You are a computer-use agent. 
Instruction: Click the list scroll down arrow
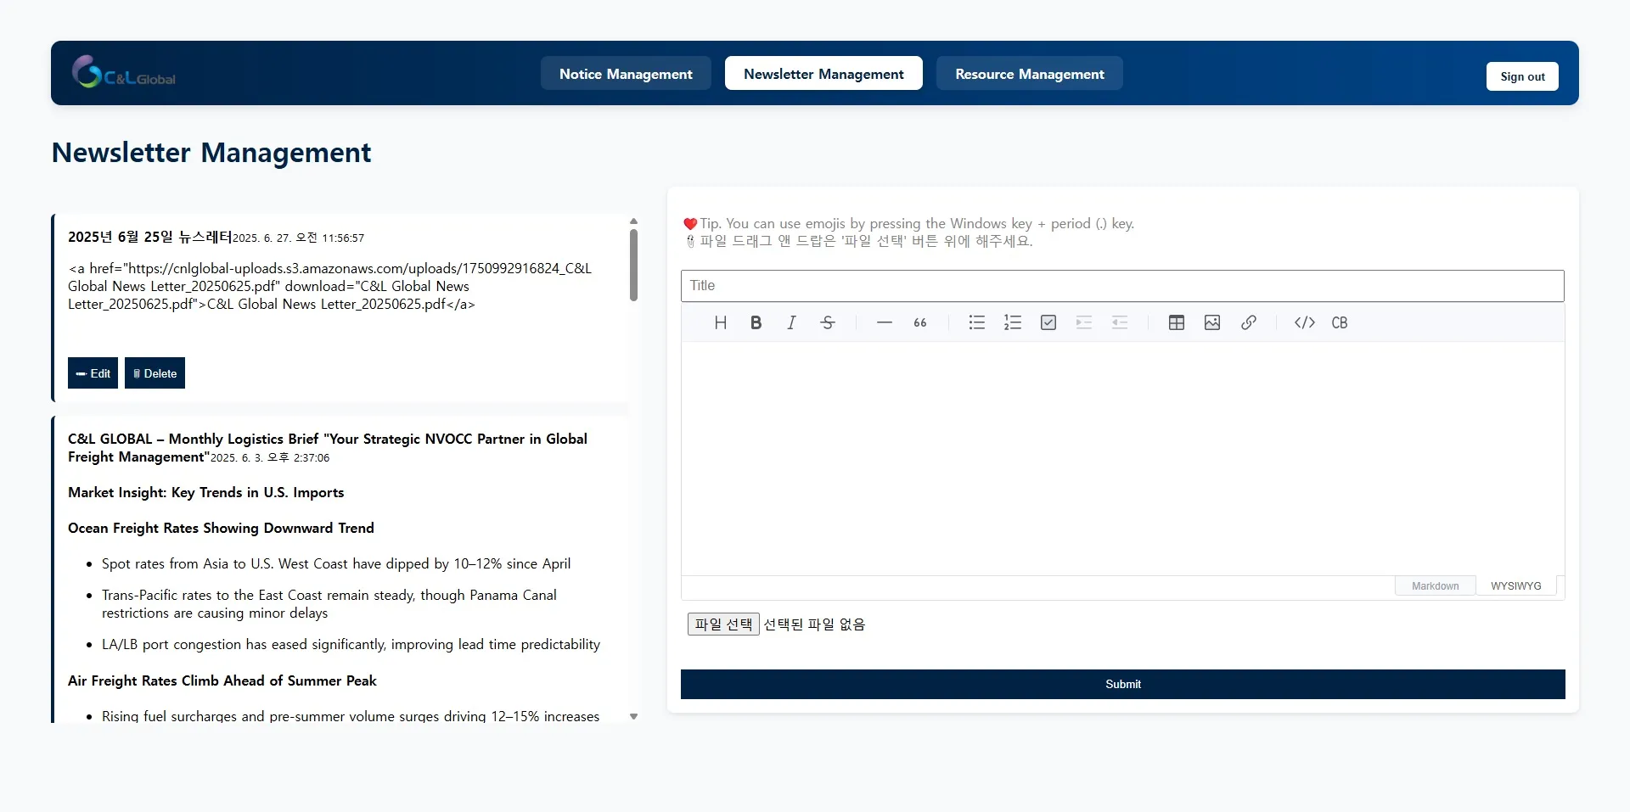633,717
